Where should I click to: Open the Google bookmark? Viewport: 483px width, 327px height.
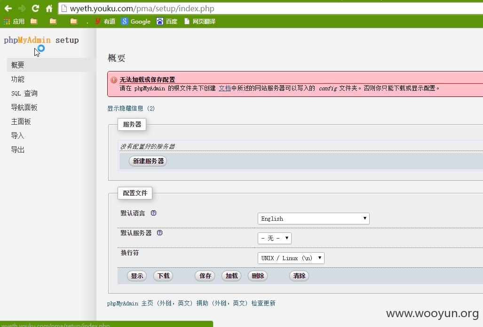pos(136,21)
